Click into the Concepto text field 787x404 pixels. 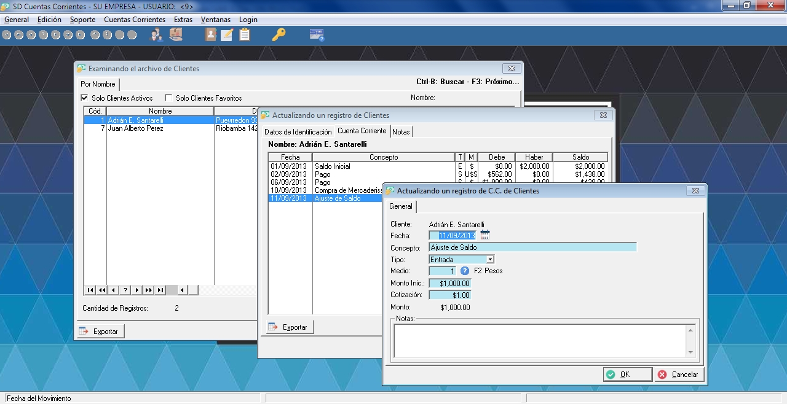[532, 247]
